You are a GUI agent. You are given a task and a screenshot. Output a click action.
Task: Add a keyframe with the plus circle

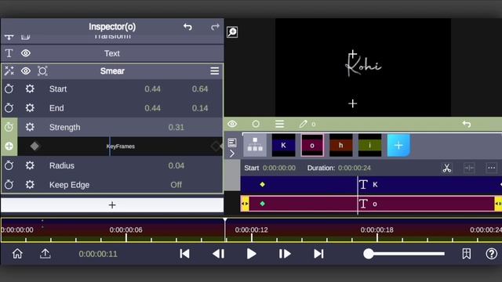pos(9,146)
